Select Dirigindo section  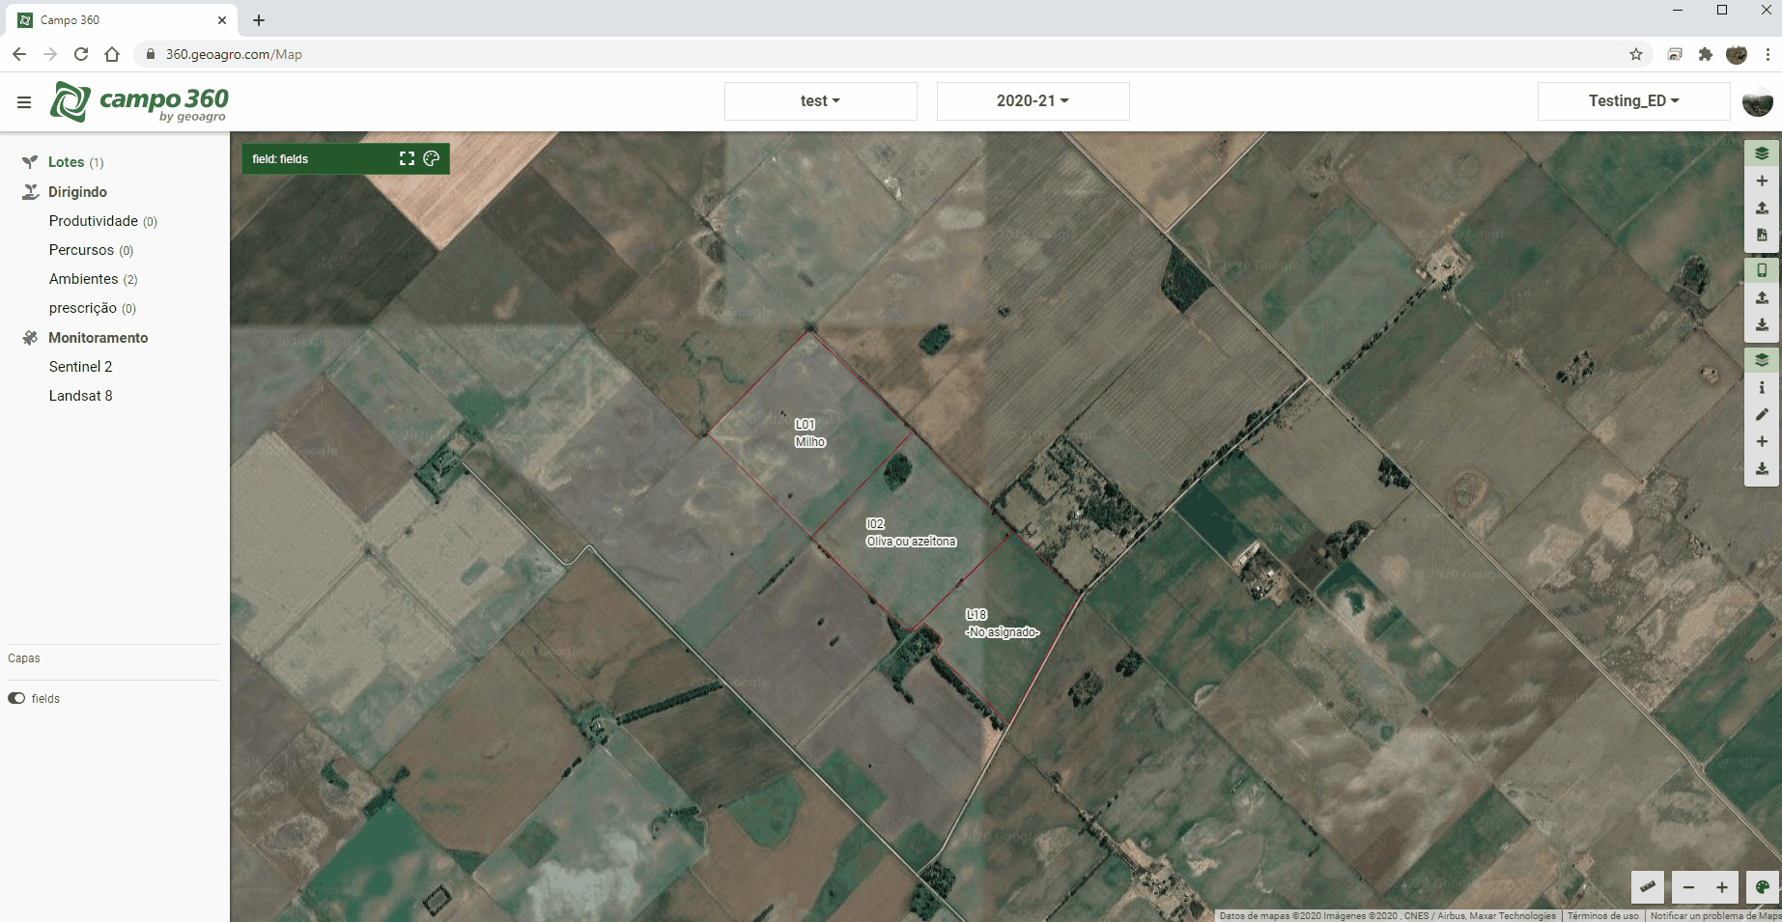[77, 192]
